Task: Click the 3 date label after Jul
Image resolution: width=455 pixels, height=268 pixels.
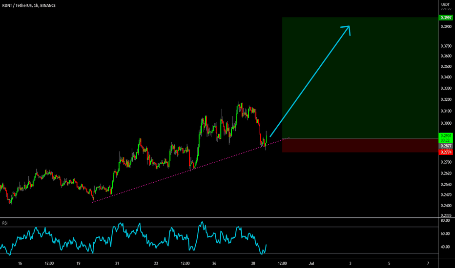Action: point(350,263)
